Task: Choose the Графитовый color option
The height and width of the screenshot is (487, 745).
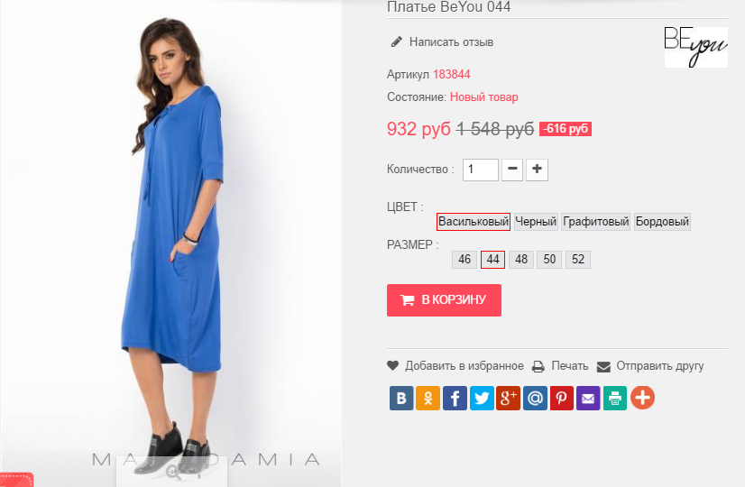Action: tap(595, 222)
